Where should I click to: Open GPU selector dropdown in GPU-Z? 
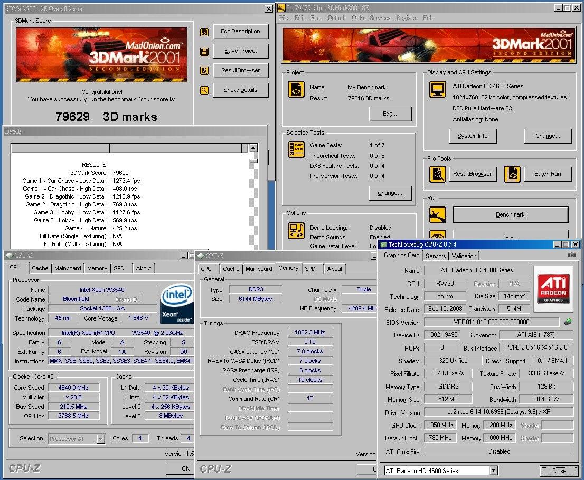pos(493,471)
